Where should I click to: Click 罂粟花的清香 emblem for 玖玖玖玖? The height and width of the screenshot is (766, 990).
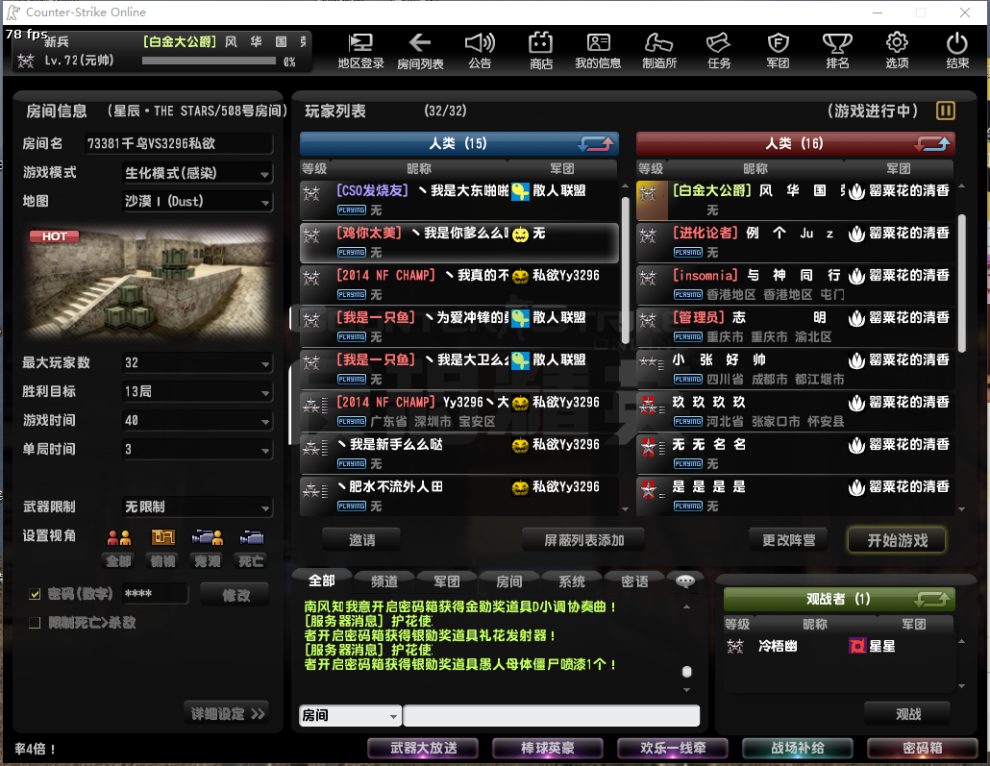tap(856, 403)
